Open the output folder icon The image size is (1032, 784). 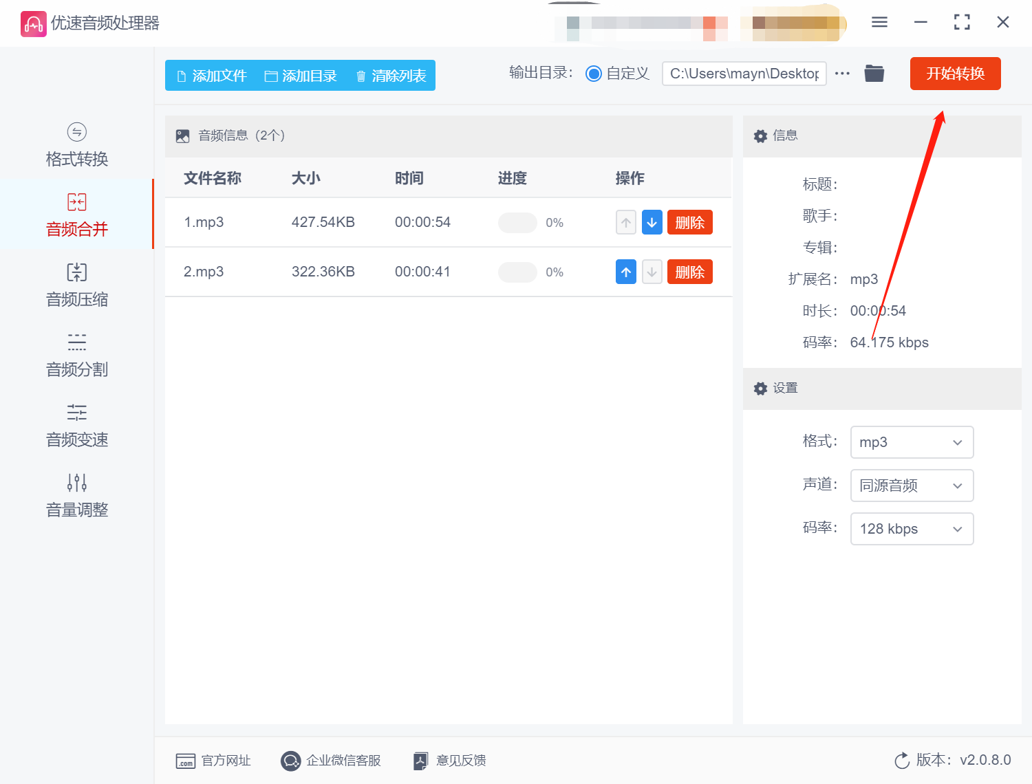point(874,73)
